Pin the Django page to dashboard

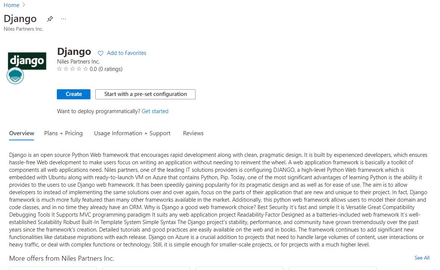pyautogui.click(x=50, y=19)
